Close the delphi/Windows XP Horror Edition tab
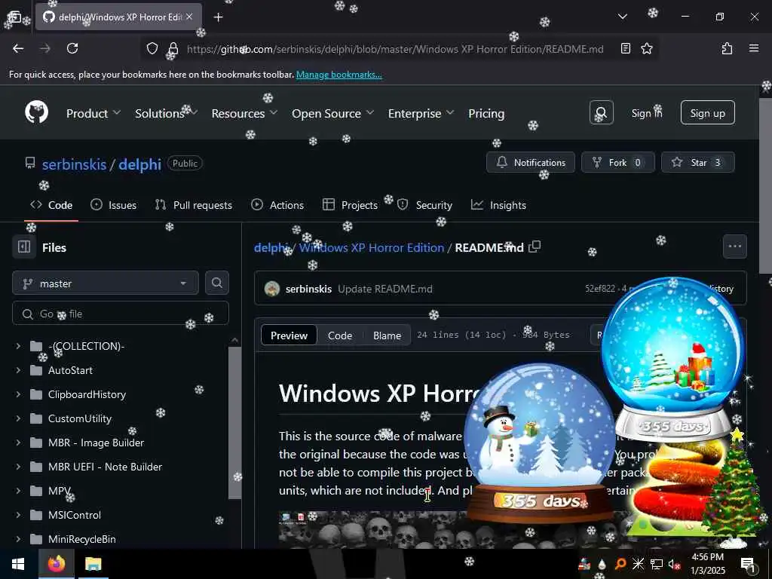The height and width of the screenshot is (579, 772). pos(189,17)
